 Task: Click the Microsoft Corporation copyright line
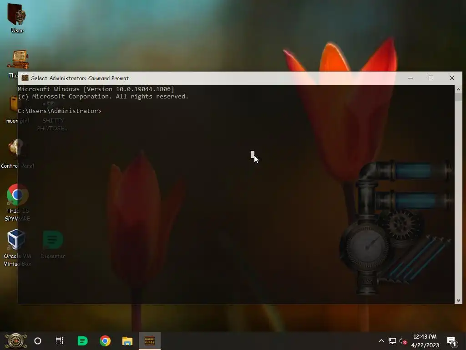pyautogui.click(x=103, y=97)
